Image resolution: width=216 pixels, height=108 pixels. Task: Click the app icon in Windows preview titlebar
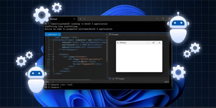click(x=118, y=43)
